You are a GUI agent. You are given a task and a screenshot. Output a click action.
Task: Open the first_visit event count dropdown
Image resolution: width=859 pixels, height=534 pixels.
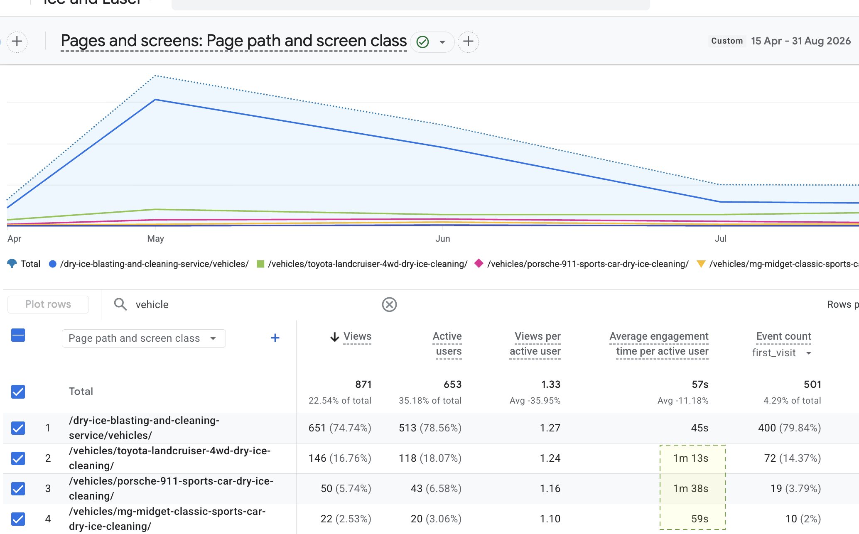tap(782, 353)
